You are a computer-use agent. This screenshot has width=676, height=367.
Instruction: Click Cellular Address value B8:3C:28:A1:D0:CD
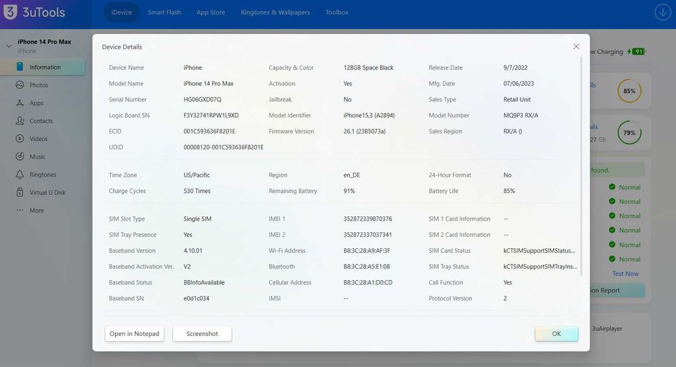[368, 282]
